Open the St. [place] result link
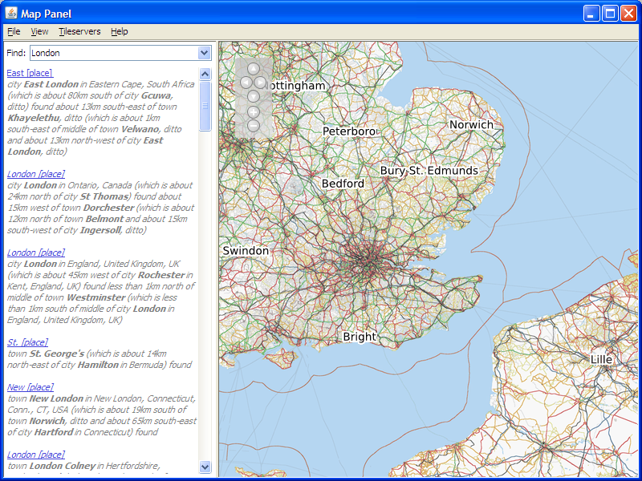This screenshot has height=481, width=642. [27, 342]
